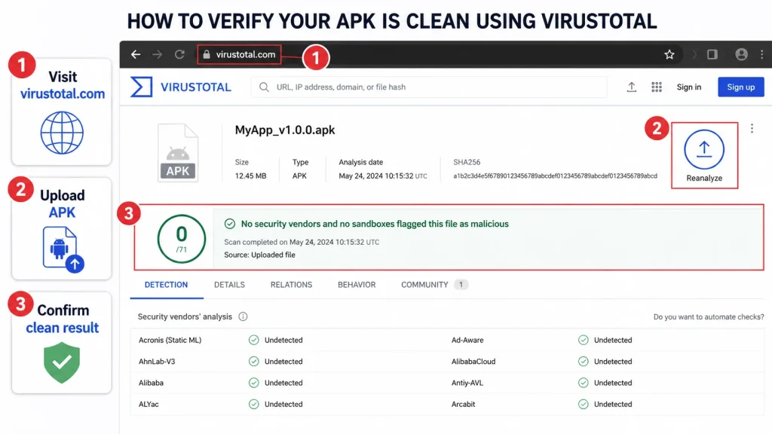
Task: Click the Alibaba vendor name
Action: [151, 383]
